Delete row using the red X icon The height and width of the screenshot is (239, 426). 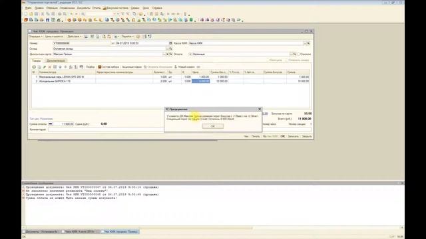pyautogui.click(x=50, y=67)
